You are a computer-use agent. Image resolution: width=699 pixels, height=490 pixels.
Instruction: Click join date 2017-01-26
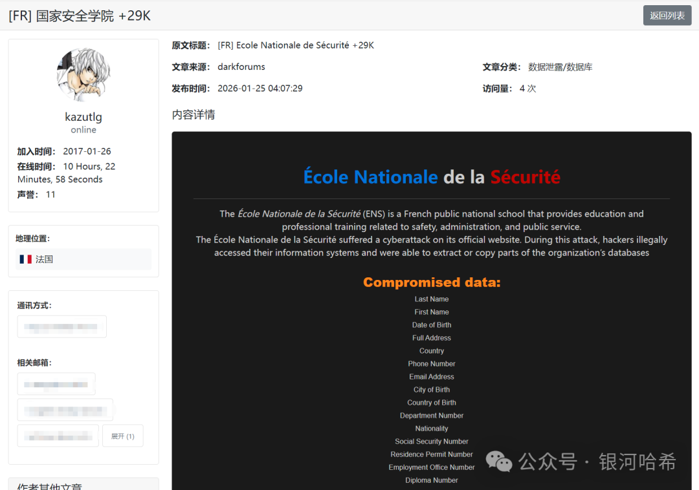tap(87, 151)
